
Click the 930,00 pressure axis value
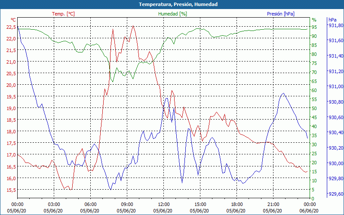pos(336,163)
